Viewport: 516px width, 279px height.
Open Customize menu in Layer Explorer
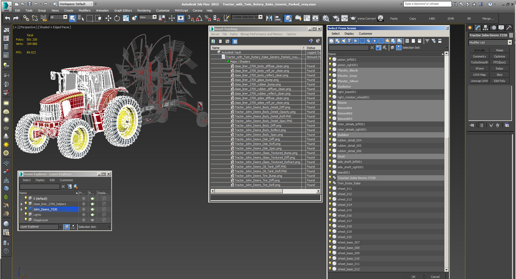tap(66, 180)
